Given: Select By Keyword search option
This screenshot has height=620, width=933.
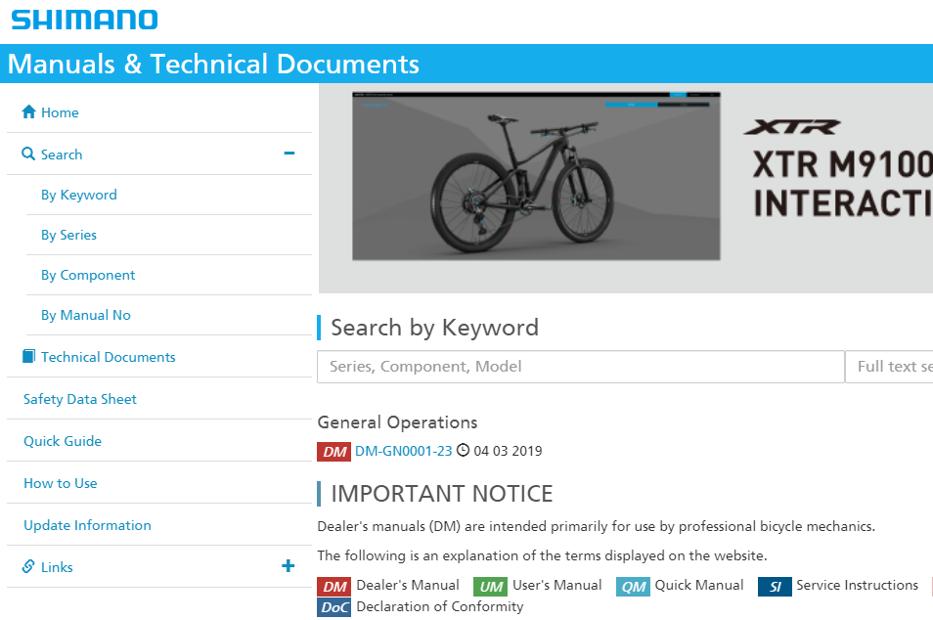Looking at the screenshot, I should [x=78, y=195].
